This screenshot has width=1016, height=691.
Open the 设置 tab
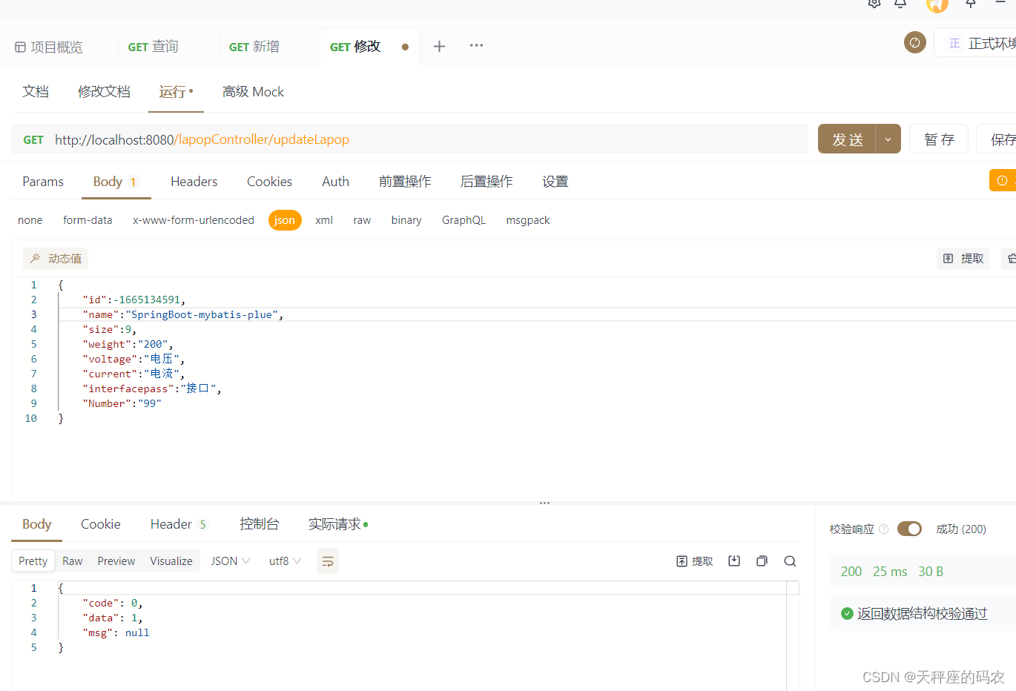point(555,182)
